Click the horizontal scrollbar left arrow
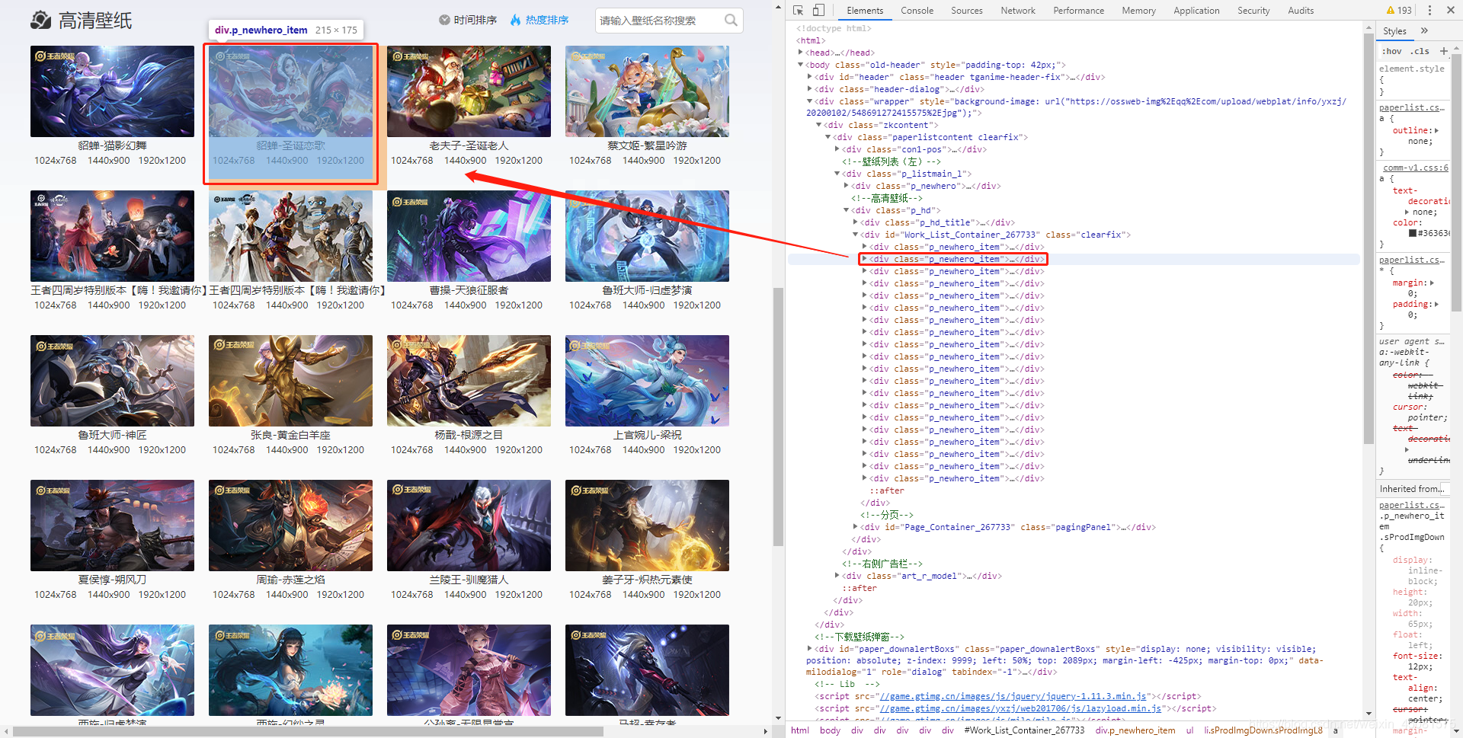1463x738 pixels. [x=6, y=732]
